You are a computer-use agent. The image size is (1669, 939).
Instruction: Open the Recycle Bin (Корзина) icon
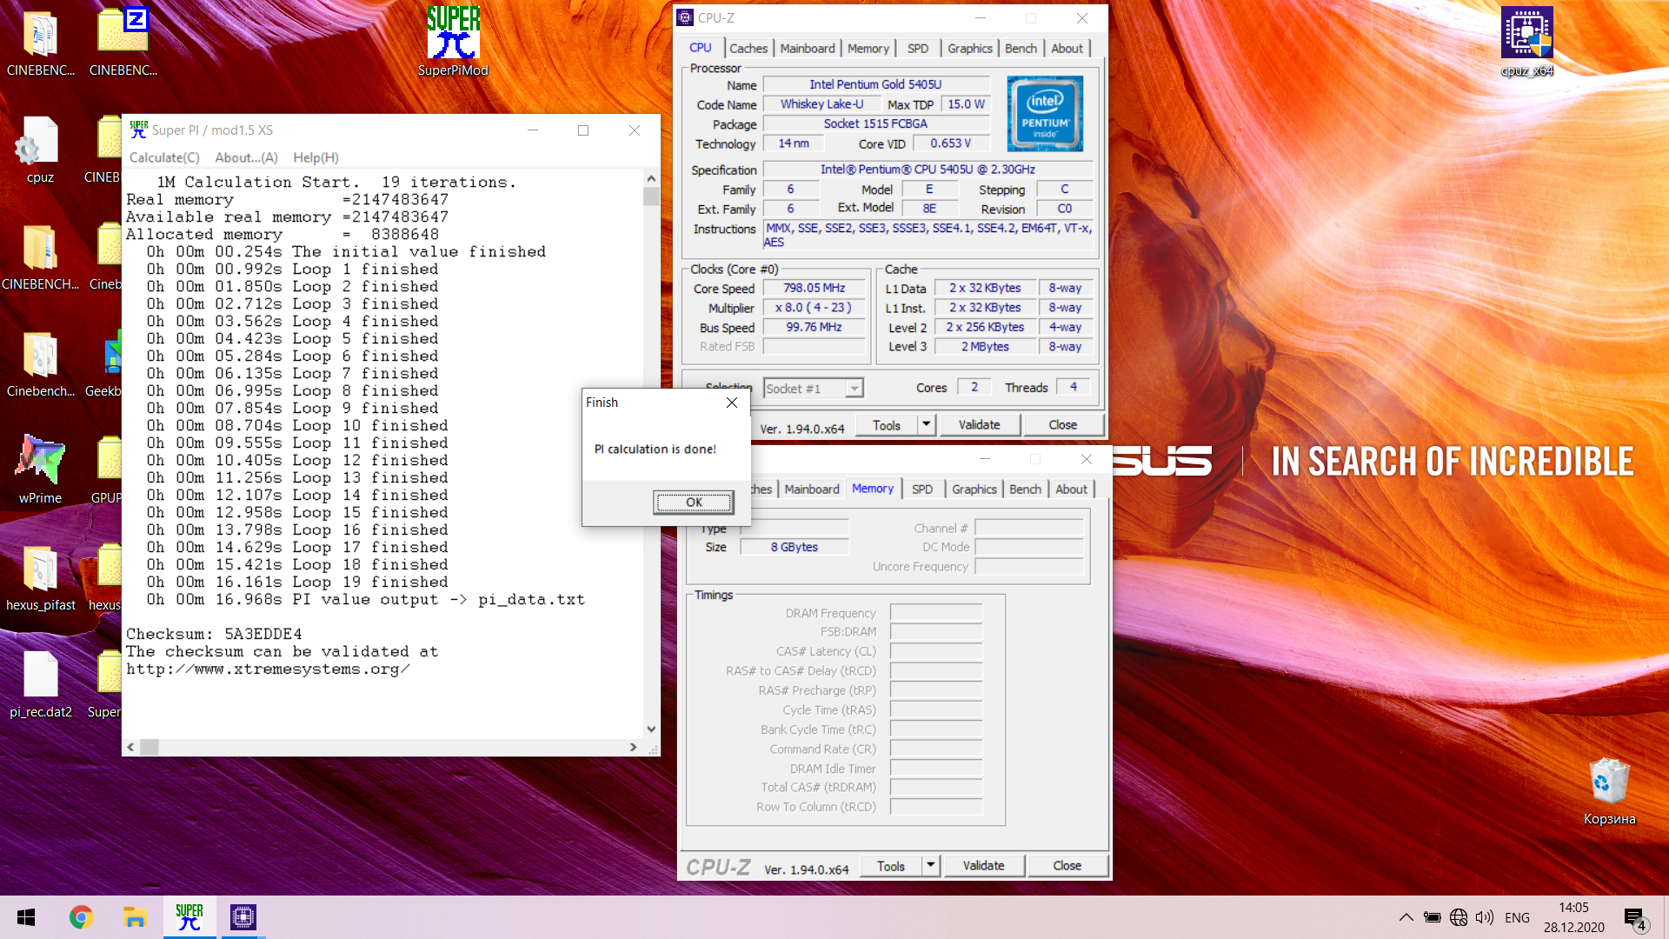point(1609,790)
